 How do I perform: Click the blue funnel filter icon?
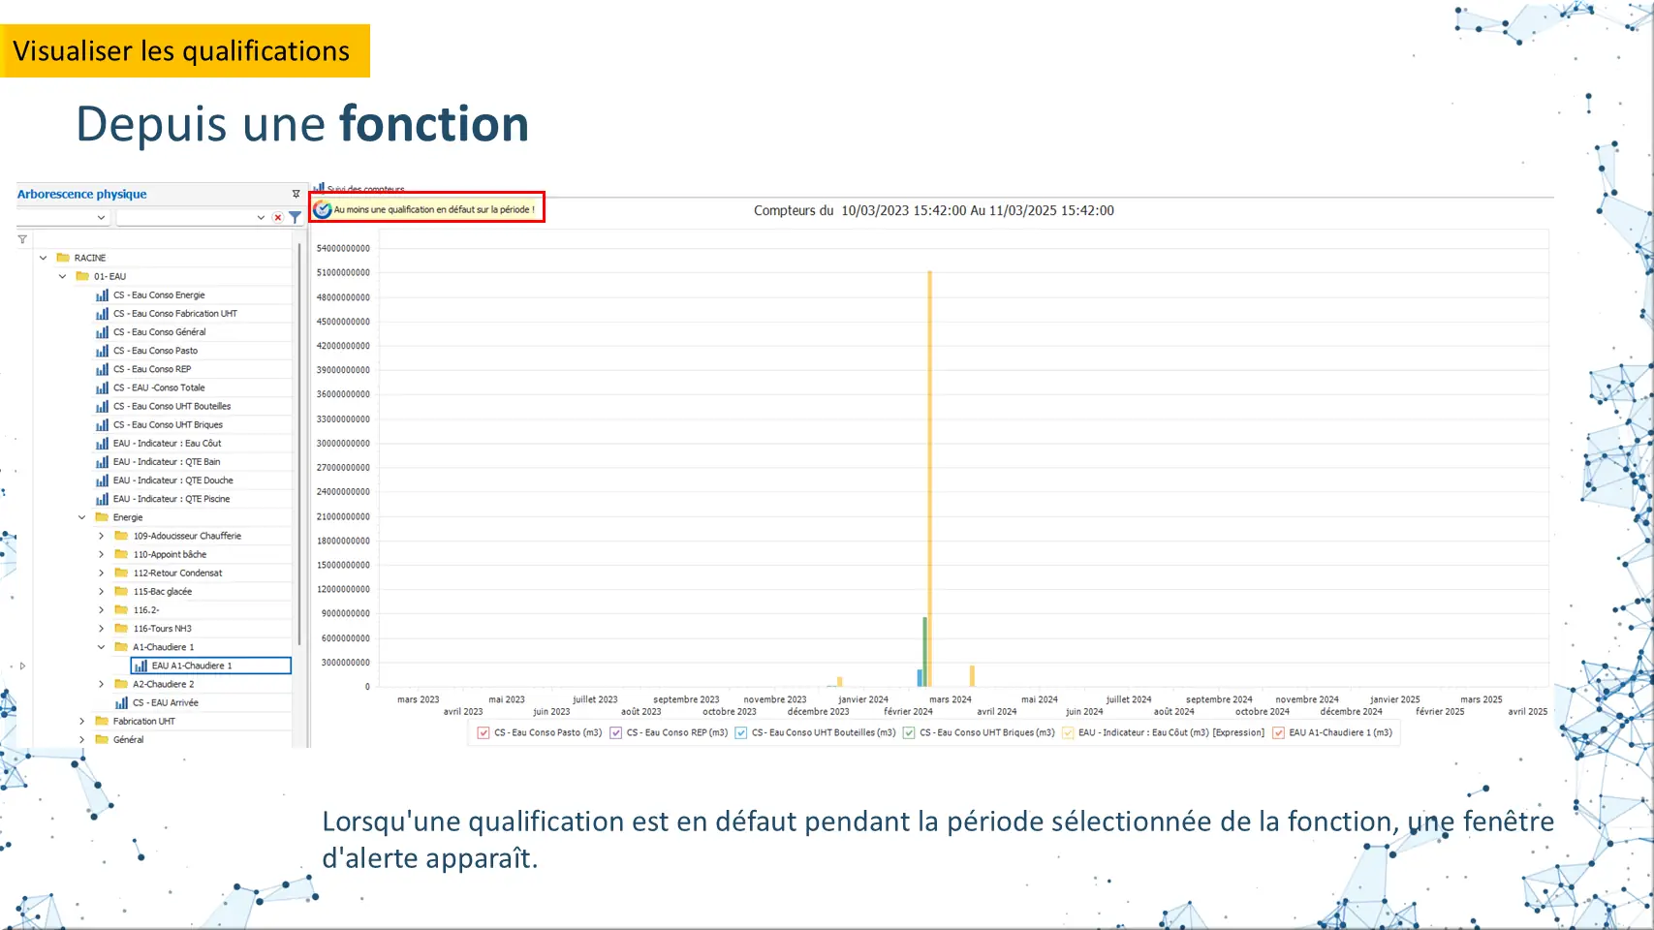[295, 218]
